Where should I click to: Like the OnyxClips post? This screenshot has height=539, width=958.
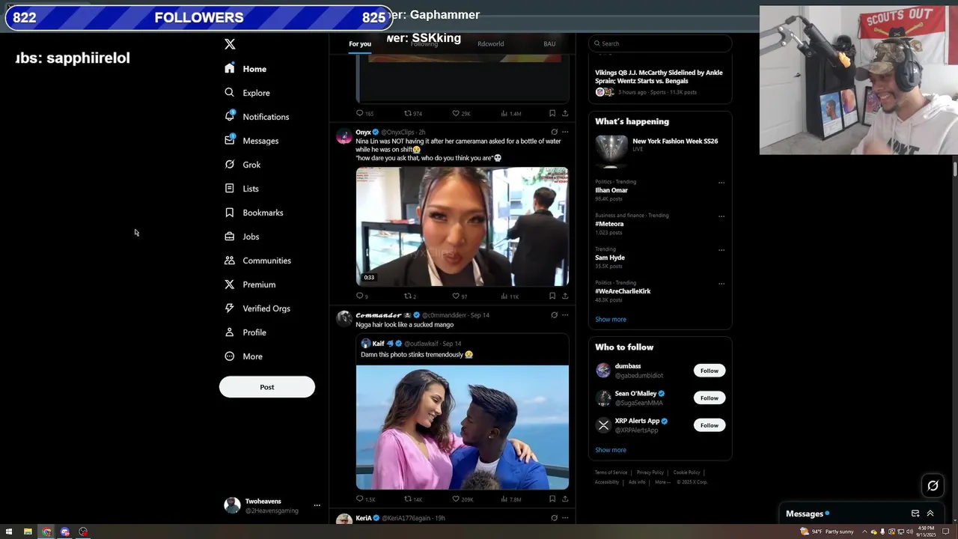(x=456, y=296)
